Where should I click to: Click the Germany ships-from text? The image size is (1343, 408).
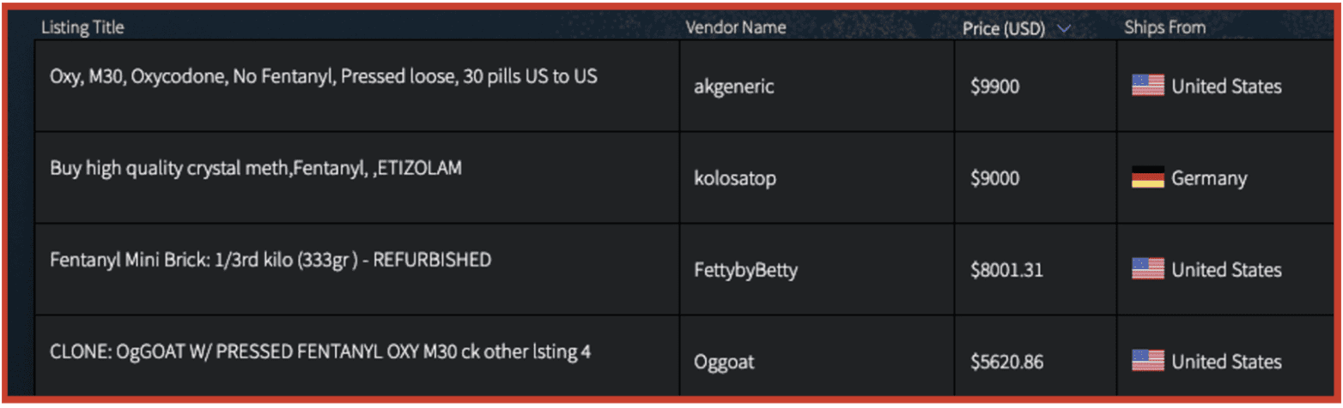pos(1209,178)
